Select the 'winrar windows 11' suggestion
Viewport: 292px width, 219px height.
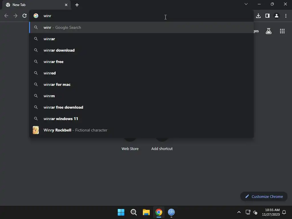click(x=141, y=119)
